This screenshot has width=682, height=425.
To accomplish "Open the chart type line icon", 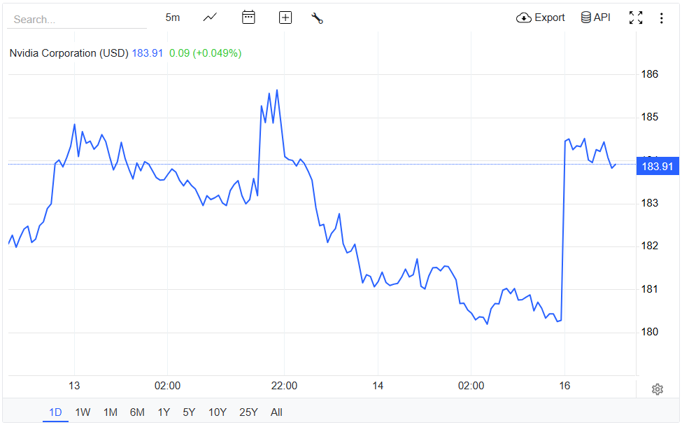I will (x=210, y=18).
